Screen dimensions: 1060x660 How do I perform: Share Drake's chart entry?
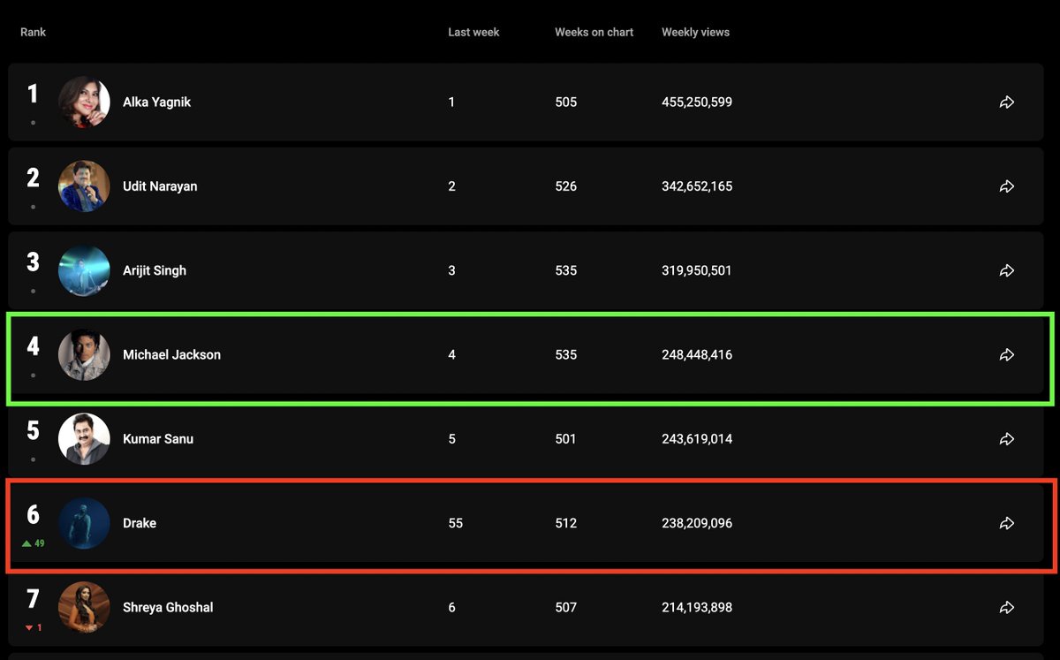(1006, 523)
